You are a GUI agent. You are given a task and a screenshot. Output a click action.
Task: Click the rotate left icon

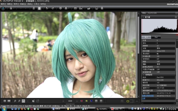[x=47, y=8]
